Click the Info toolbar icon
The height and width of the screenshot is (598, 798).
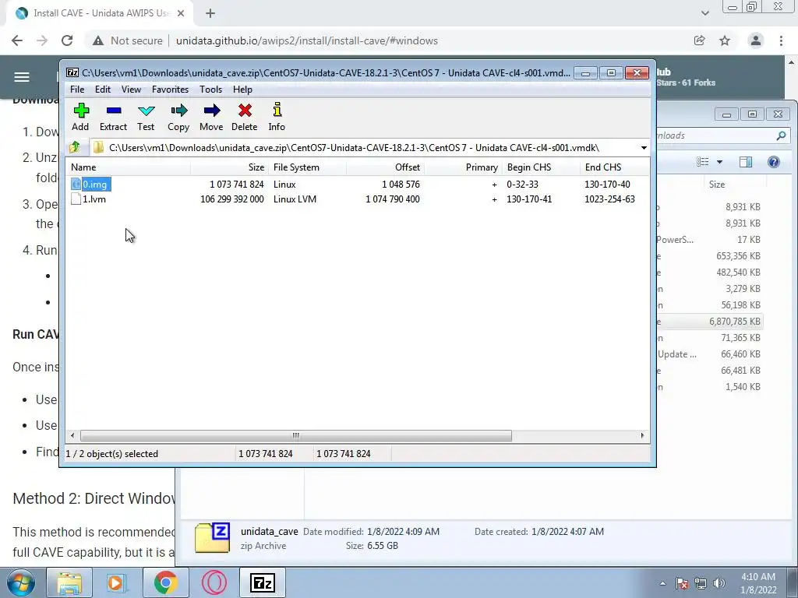point(277,118)
